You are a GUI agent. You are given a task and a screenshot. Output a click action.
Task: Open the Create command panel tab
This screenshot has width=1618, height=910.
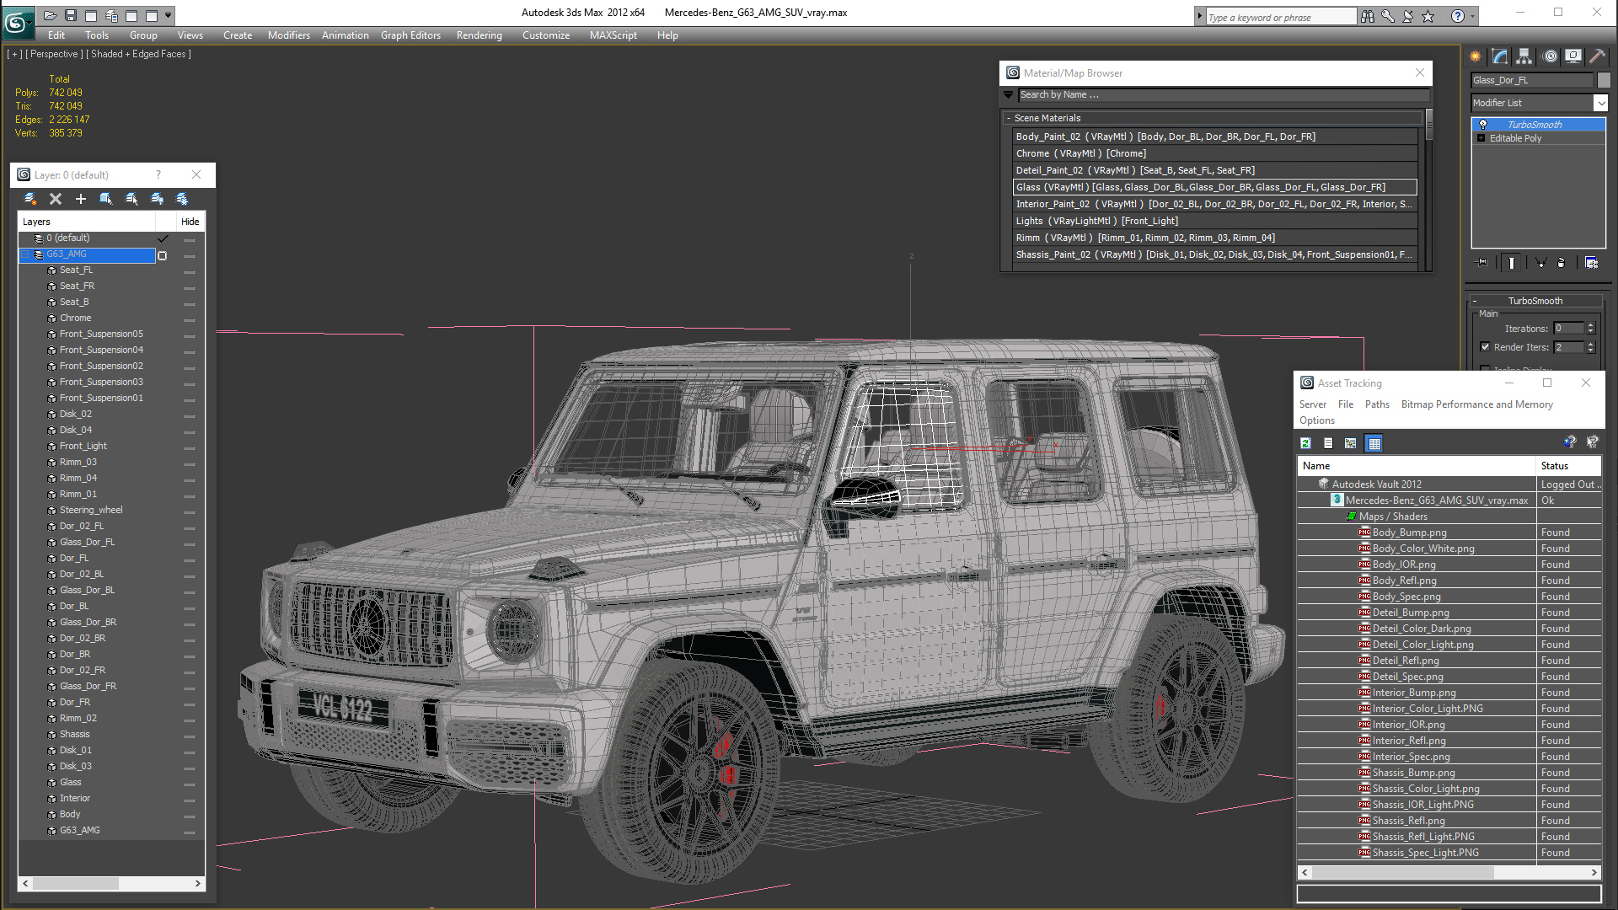[x=1476, y=56]
